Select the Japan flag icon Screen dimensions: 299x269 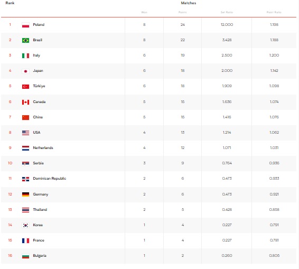(25, 71)
